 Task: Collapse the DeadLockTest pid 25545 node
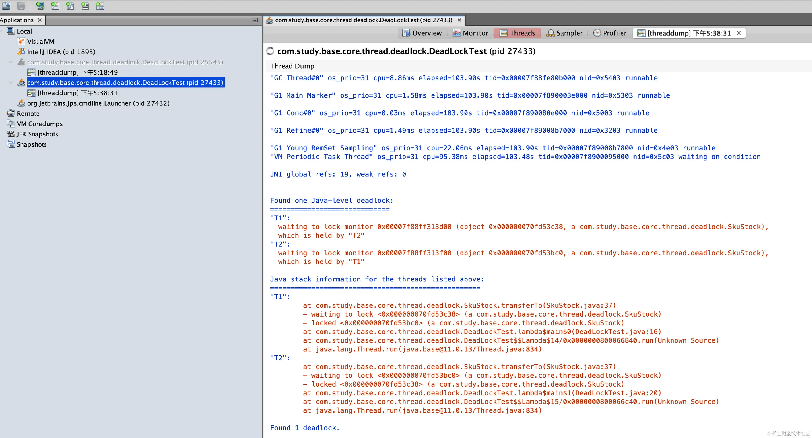click(10, 62)
